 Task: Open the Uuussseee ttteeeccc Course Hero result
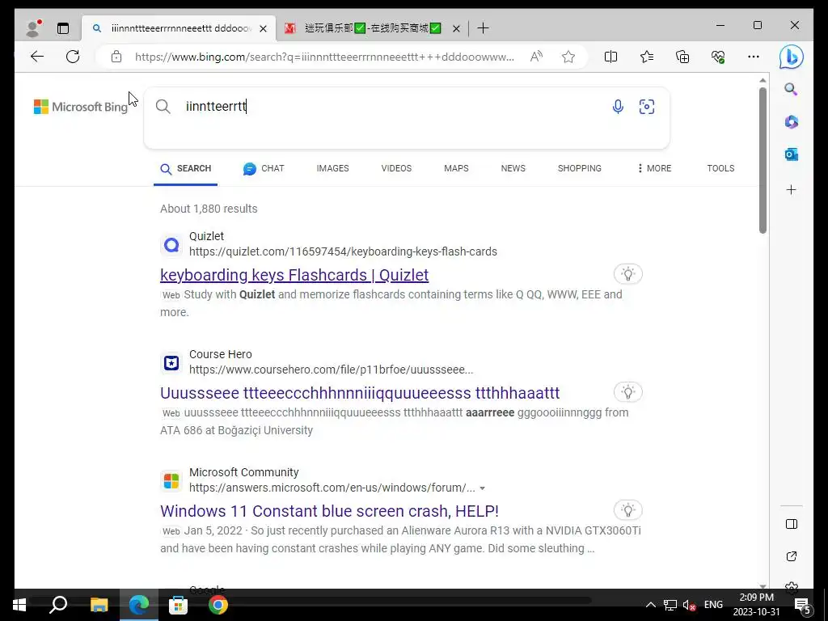pyautogui.click(x=360, y=393)
